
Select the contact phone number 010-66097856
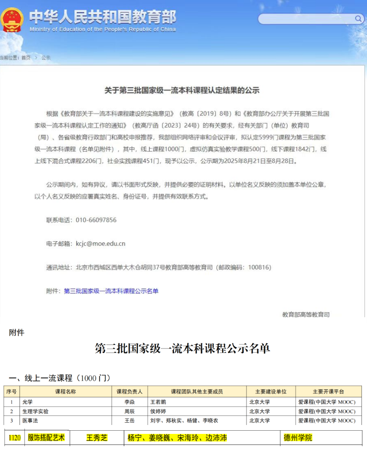click(96, 220)
